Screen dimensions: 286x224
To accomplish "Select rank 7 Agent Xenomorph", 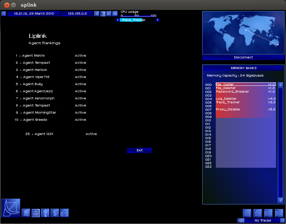I will [x=35, y=98].
